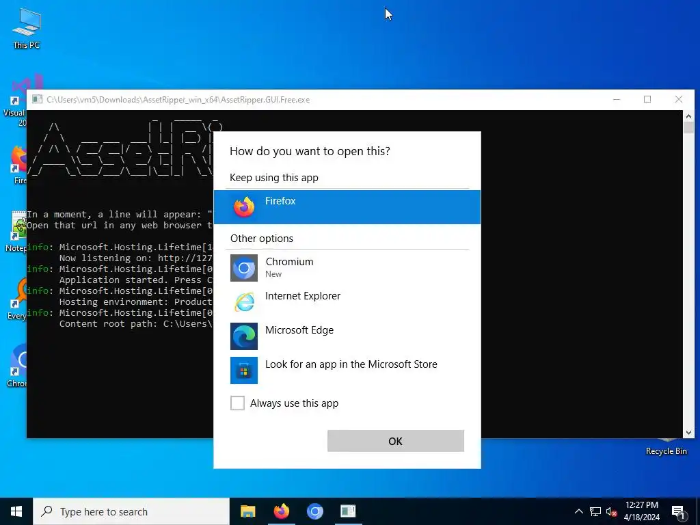Screen dimensions: 700x525
Task: Click the 'Hosting environment: Product' console line
Action: pyautogui.click(x=136, y=301)
